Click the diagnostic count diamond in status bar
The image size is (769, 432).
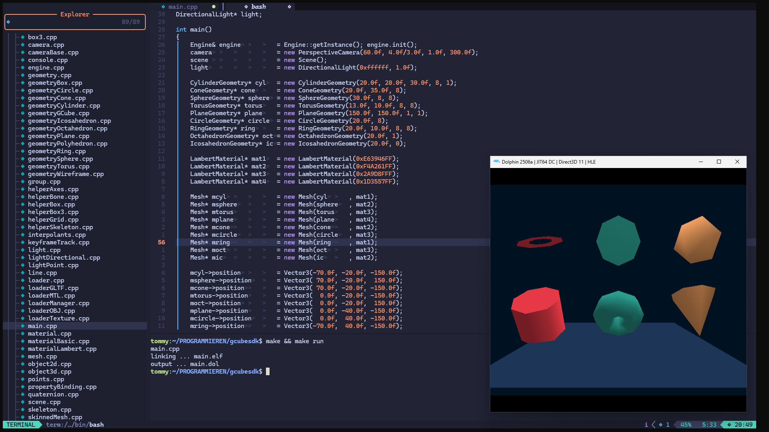pyautogui.click(x=660, y=425)
